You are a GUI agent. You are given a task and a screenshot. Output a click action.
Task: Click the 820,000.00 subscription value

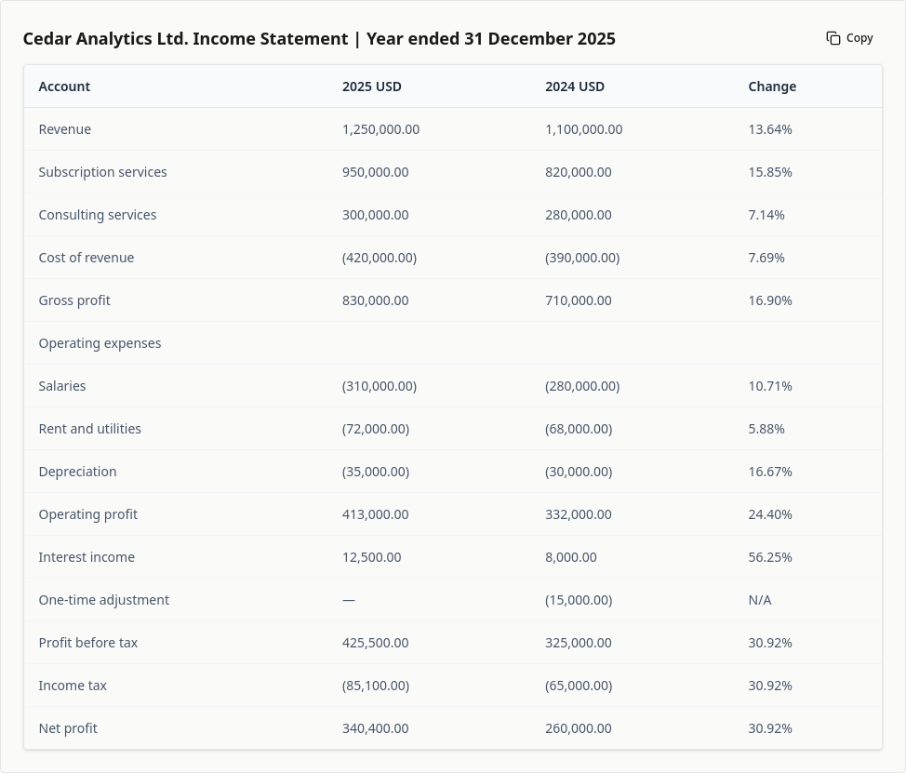(x=578, y=172)
